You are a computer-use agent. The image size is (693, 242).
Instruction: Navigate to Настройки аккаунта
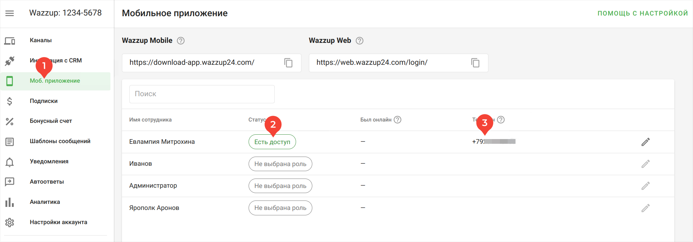click(58, 222)
